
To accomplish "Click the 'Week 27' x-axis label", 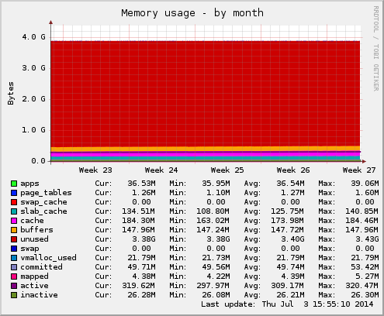I will point(359,170).
